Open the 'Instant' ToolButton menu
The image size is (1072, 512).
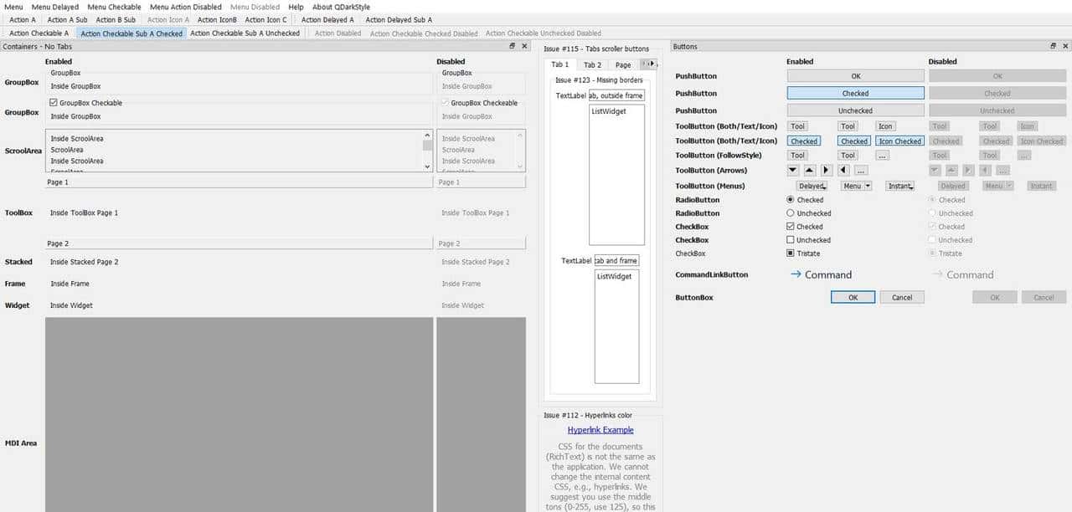(x=899, y=186)
